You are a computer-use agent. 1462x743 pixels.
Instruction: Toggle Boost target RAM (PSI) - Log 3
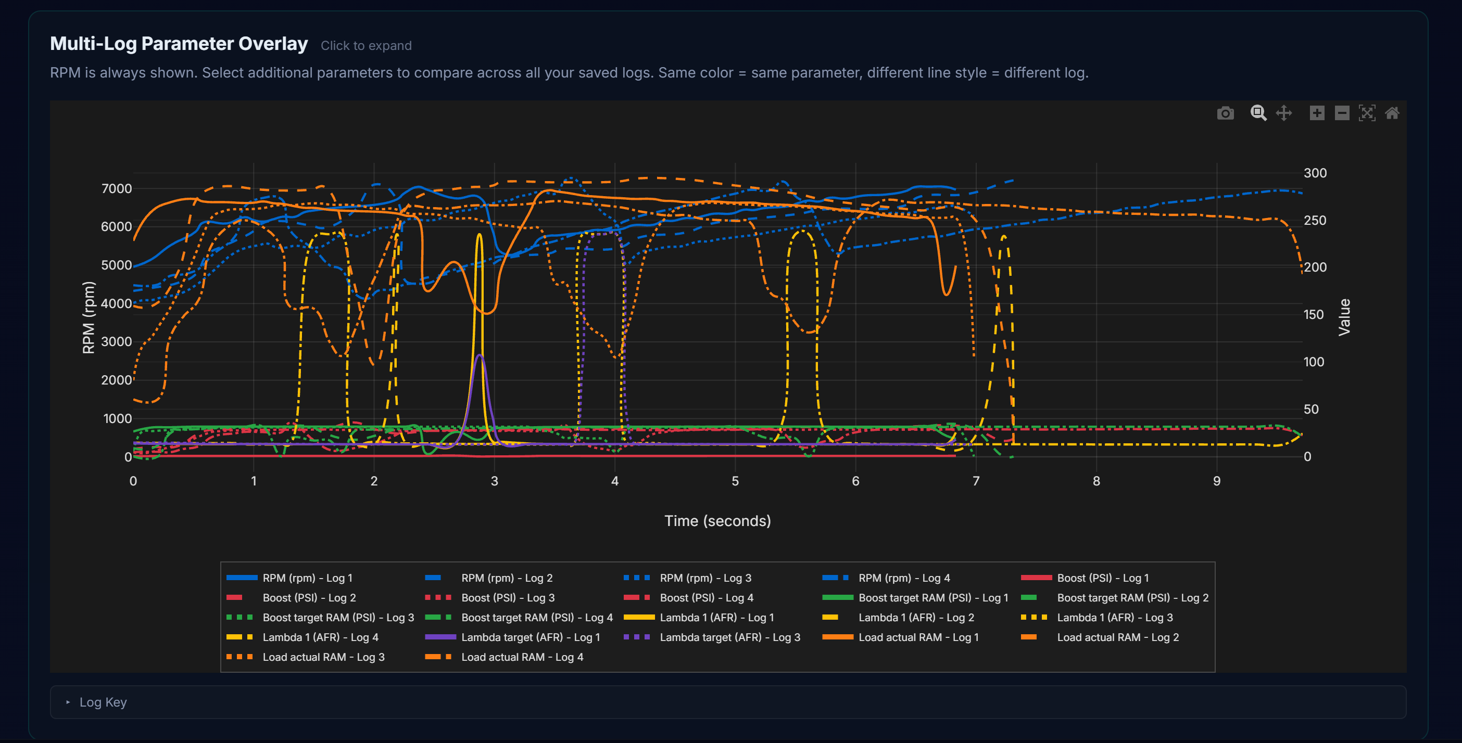point(320,618)
